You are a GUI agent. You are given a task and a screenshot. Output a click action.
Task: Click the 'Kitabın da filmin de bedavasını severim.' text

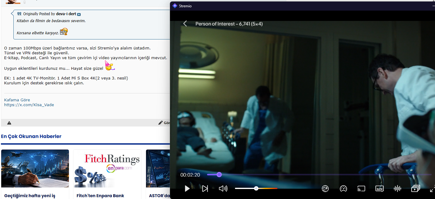tap(51, 21)
